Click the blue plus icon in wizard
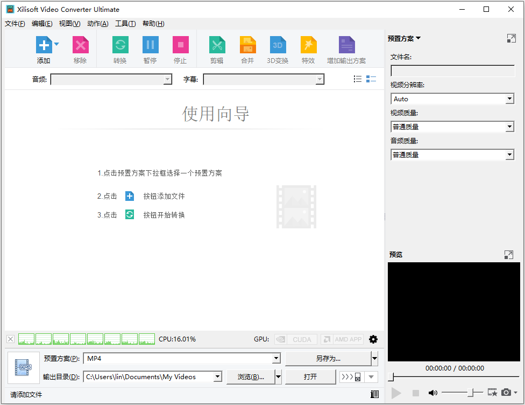525x405 pixels. [130, 196]
